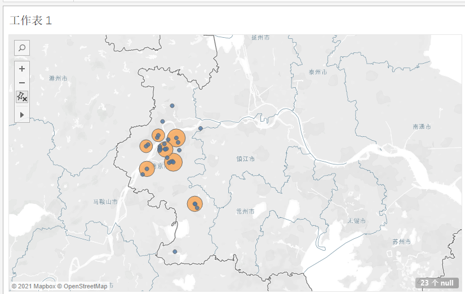
Task: Zoom in with the plus button
Action: pyautogui.click(x=22, y=69)
